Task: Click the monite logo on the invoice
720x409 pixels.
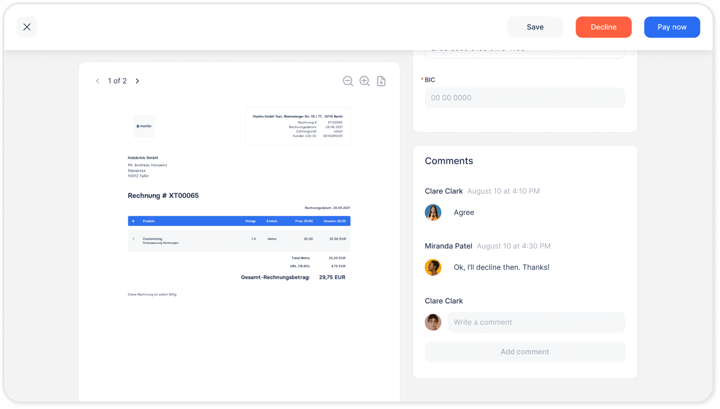Action: pos(144,126)
